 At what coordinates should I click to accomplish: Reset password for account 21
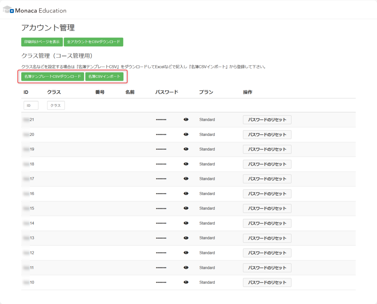coord(267,120)
